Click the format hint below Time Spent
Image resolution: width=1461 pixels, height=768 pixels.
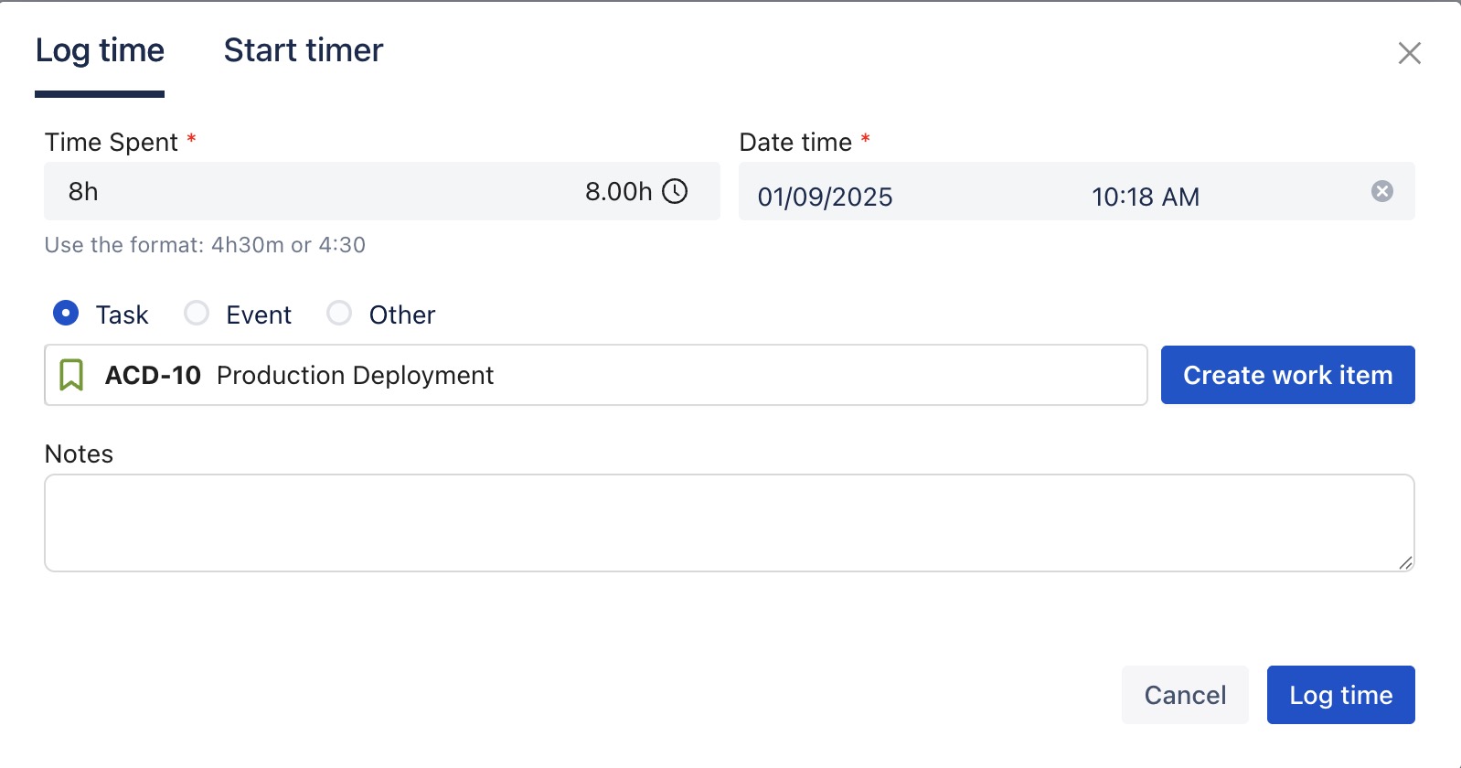pyautogui.click(x=205, y=245)
